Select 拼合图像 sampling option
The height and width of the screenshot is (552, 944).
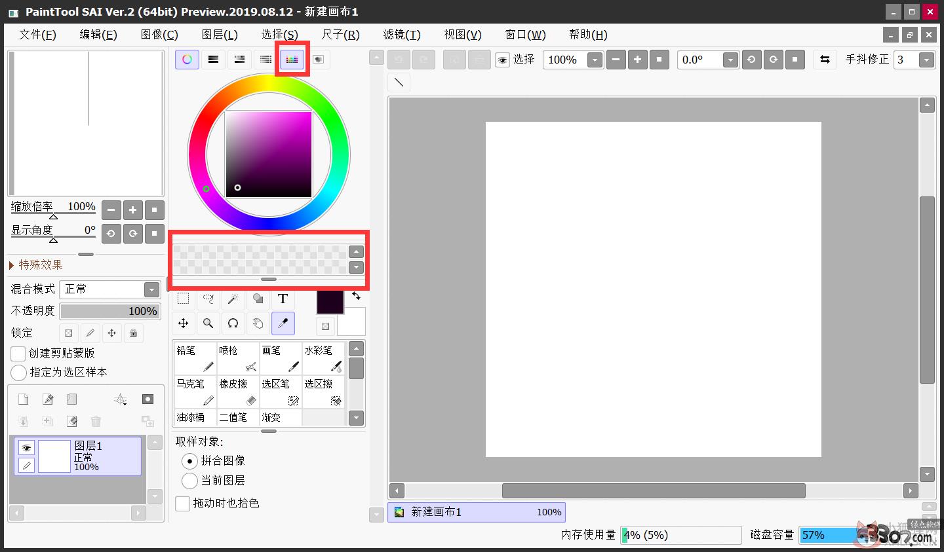click(189, 461)
